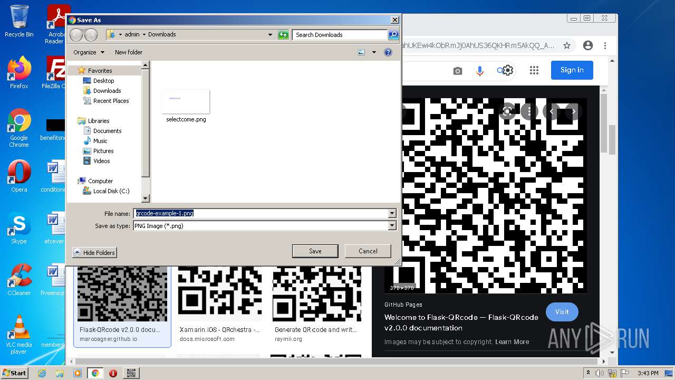Open Google settings gear icon

click(x=508, y=70)
